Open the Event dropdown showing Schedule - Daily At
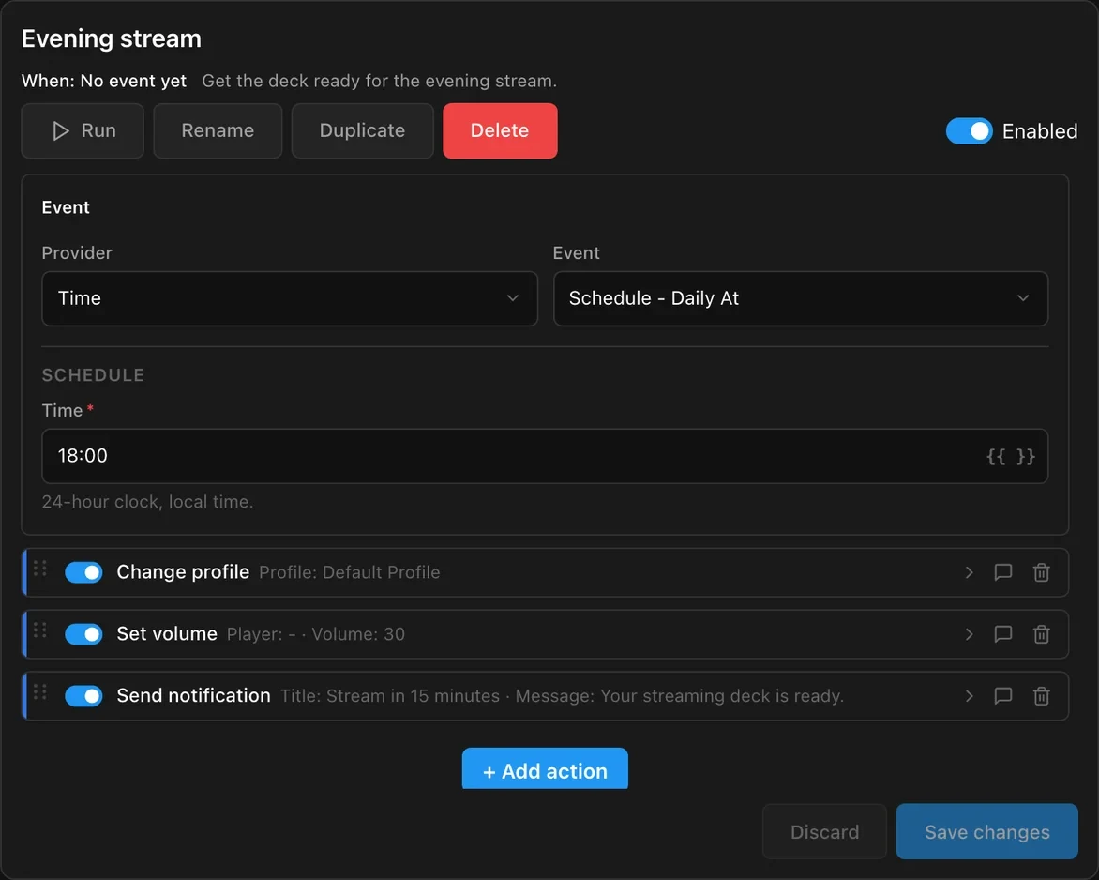 [x=801, y=298]
